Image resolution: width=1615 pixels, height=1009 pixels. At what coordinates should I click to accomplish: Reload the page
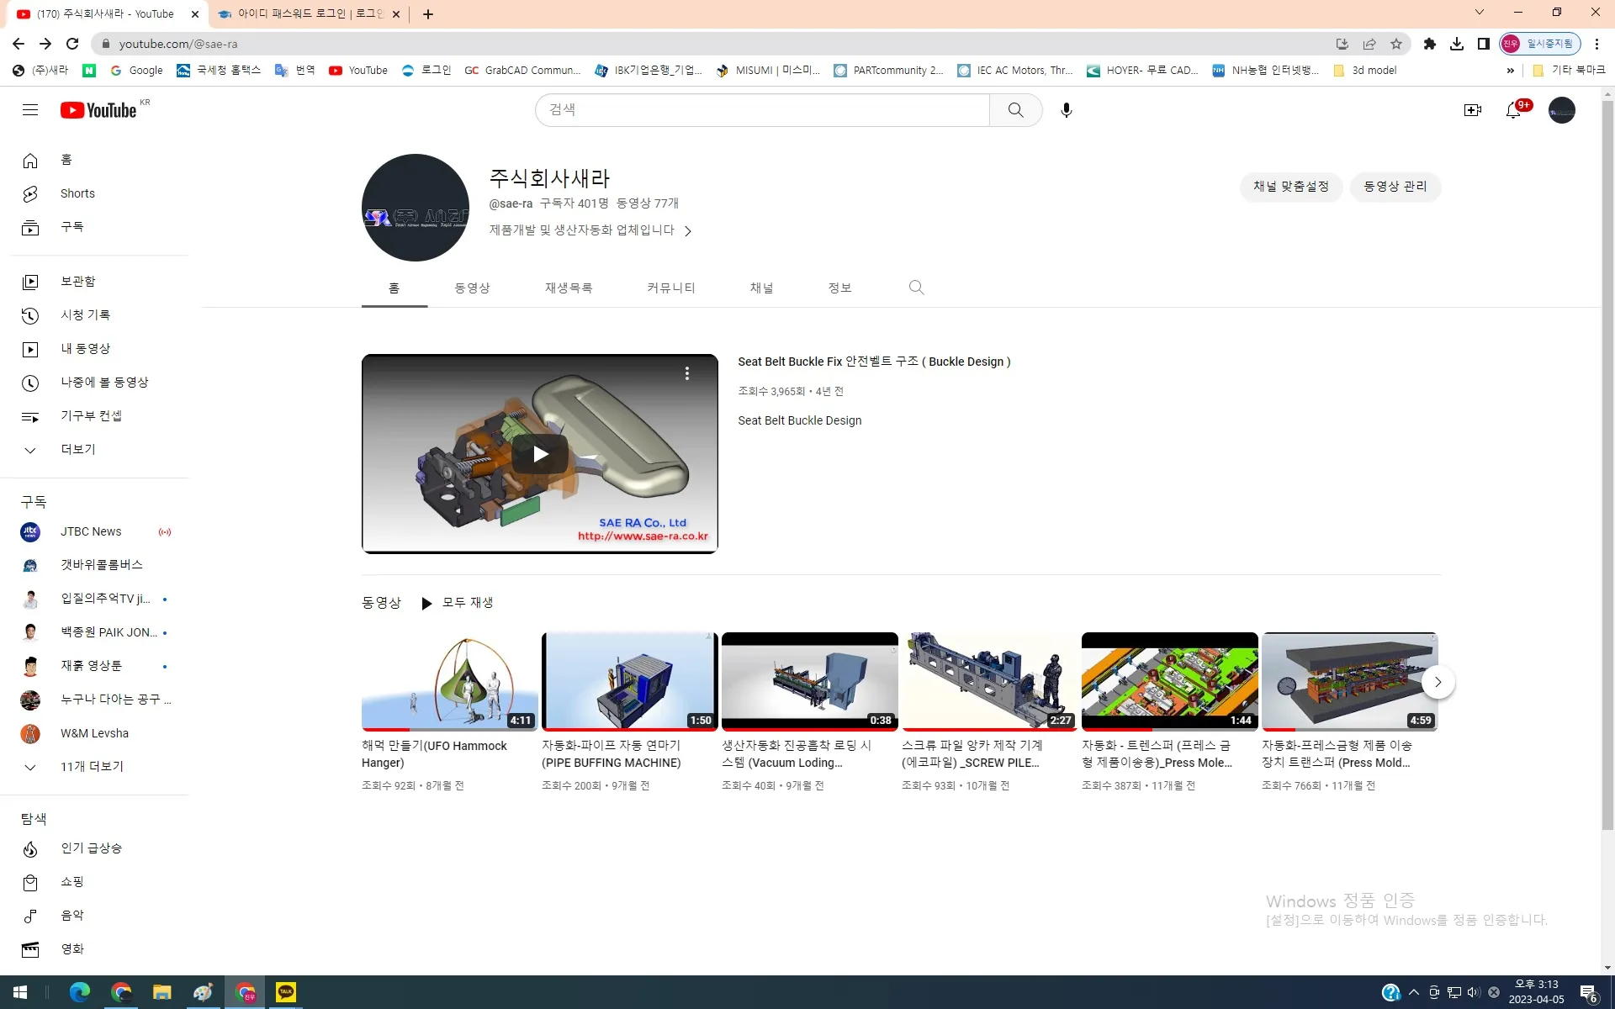tap(72, 44)
